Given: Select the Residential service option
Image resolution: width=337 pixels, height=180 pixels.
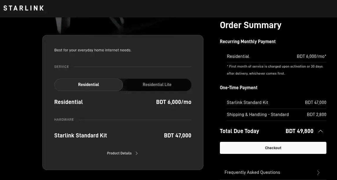Looking at the screenshot, I should tap(89, 85).
